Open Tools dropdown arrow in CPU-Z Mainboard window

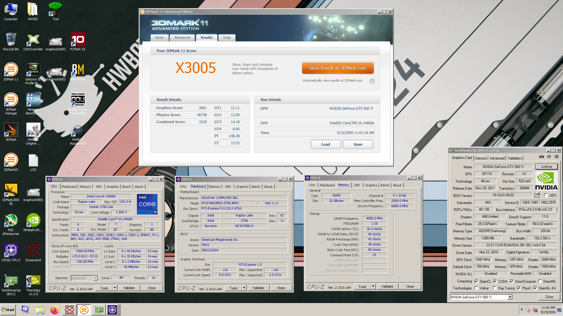coord(244,288)
